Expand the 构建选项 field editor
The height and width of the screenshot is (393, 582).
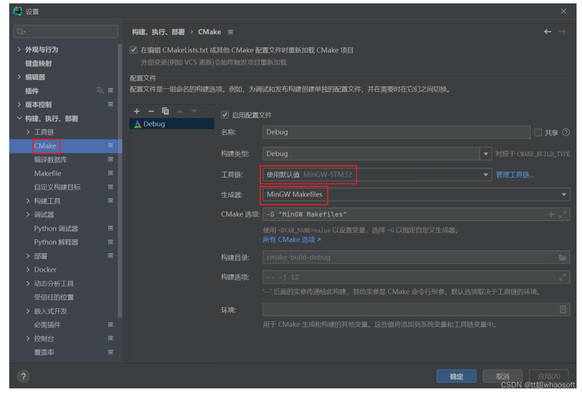tap(562, 277)
